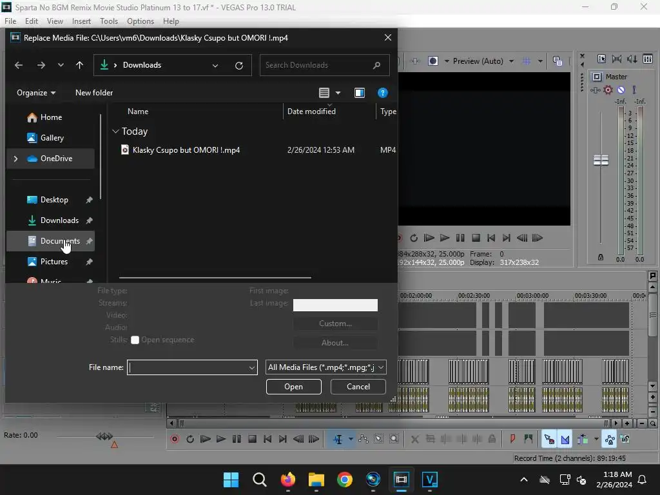
Task: Open the Tools menu
Action: pyautogui.click(x=108, y=21)
